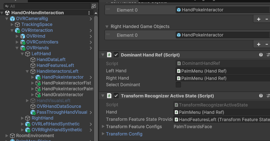Click the OVRControllers prefab icon
Viewport: 270px width, 141px height.
[x=23, y=42]
